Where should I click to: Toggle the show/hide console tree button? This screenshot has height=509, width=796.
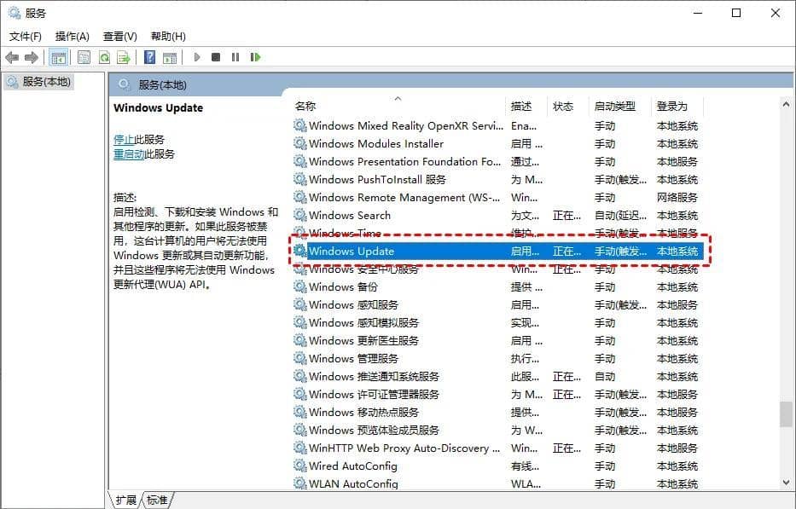(x=59, y=57)
